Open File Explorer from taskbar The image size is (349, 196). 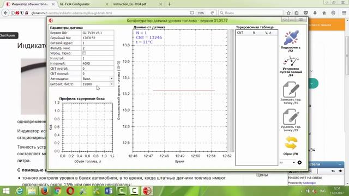[x=32, y=191]
